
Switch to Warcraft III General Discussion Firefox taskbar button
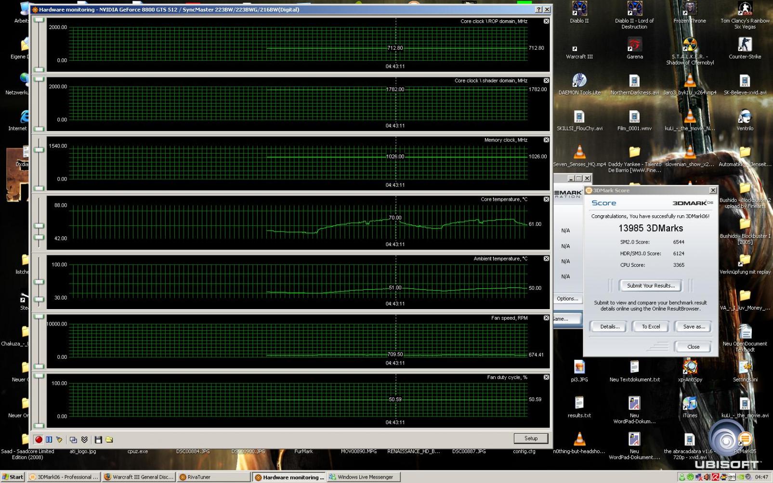pyautogui.click(x=139, y=477)
